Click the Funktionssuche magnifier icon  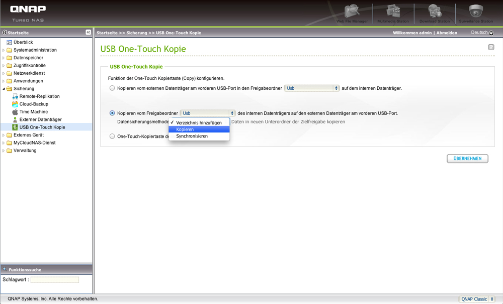(x=5, y=269)
